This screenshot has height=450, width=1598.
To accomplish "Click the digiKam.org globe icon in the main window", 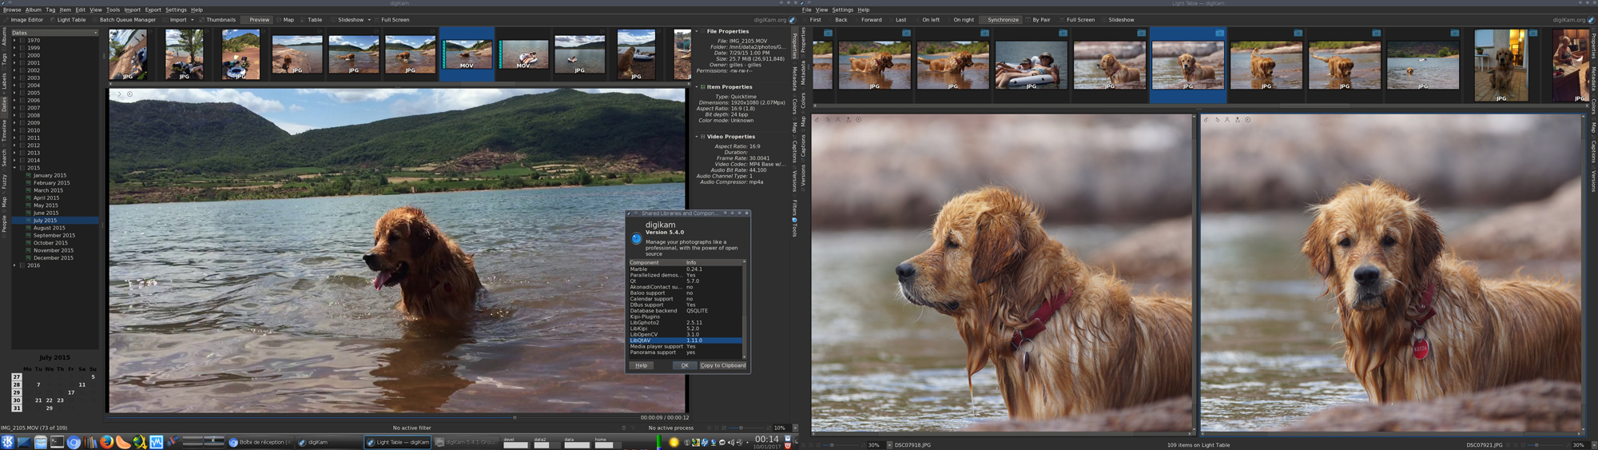I will tap(793, 20).
